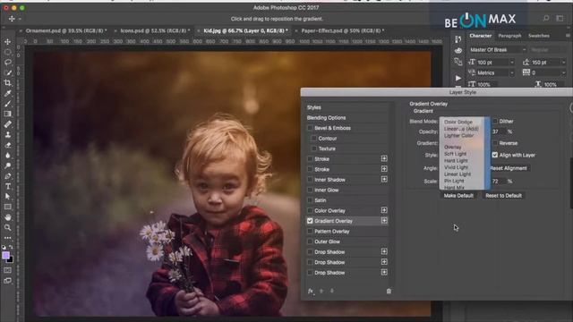Image resolution: width=573 pixels, height=322 pixels.
Task: Open the History panel icon
Action: tap(458, 39)
